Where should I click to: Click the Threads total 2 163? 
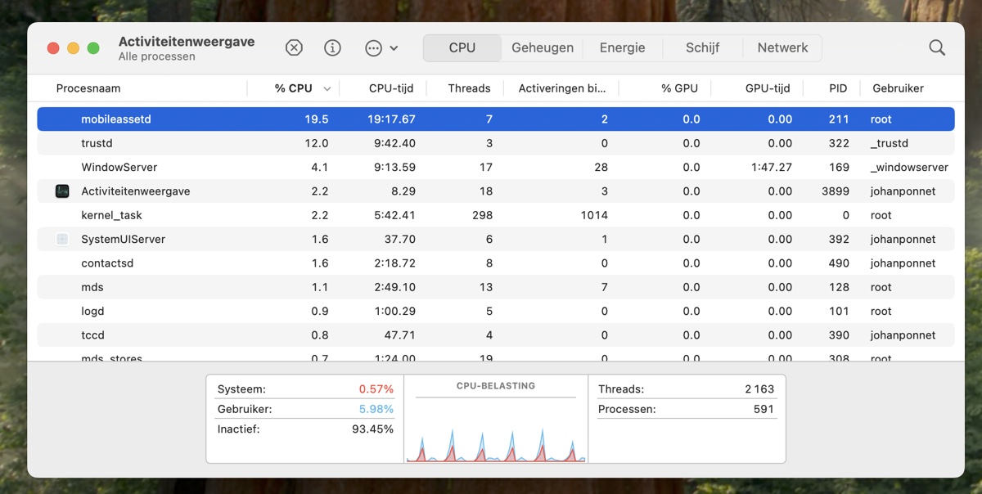[759, 389]
